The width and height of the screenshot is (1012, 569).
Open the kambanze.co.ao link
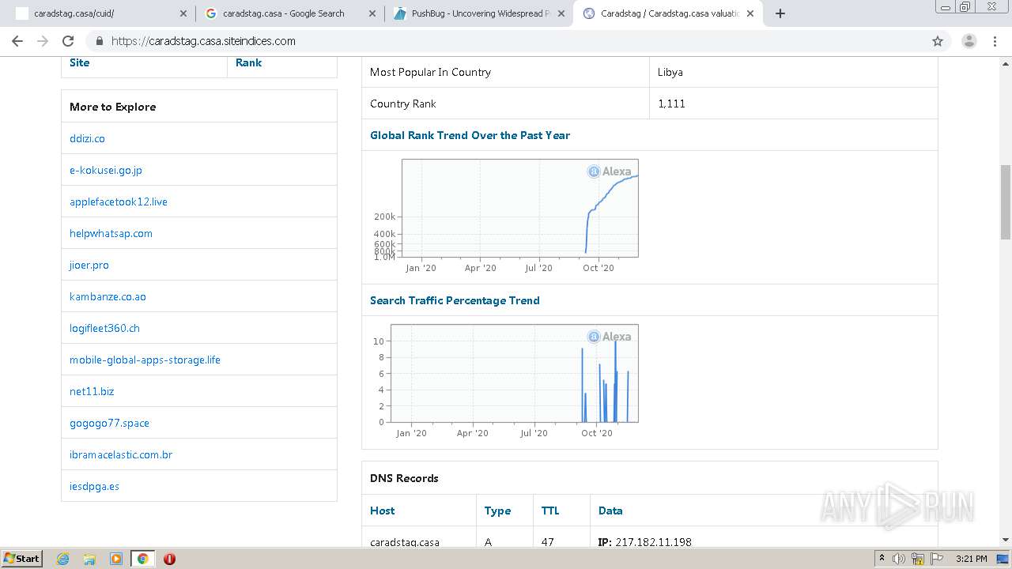[108, 296]
